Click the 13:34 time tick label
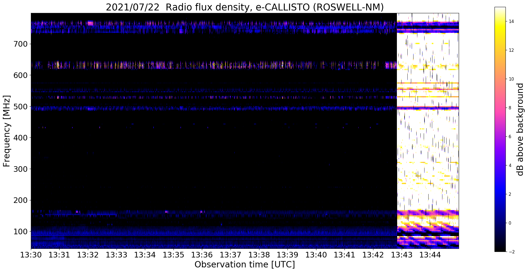Viewport: 528px width, 272px height. pos(145,255)
